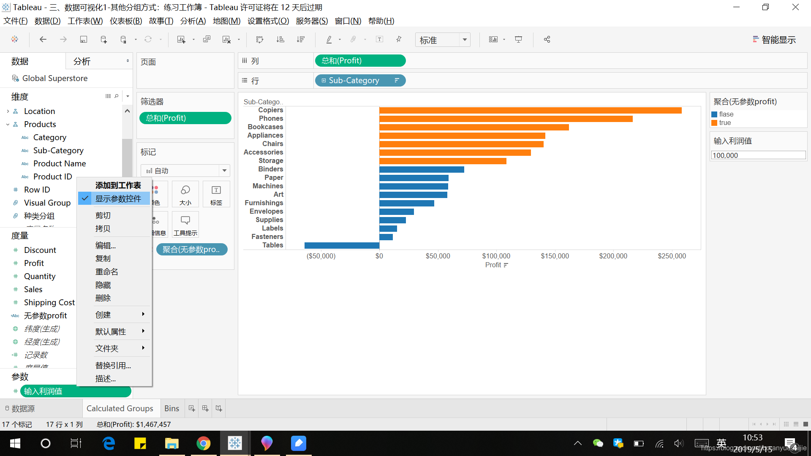Click the New data source toolbar icon
The image size is (811, 456).
104,40
